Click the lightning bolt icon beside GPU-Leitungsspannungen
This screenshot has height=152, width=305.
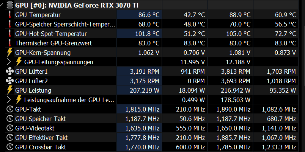tap(19, 62)
